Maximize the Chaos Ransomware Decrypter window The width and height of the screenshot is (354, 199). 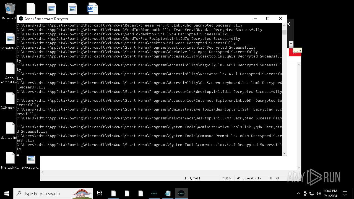pos(268,19)
